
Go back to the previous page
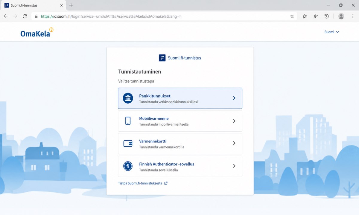pyautogui.click(x=6, y=16)
